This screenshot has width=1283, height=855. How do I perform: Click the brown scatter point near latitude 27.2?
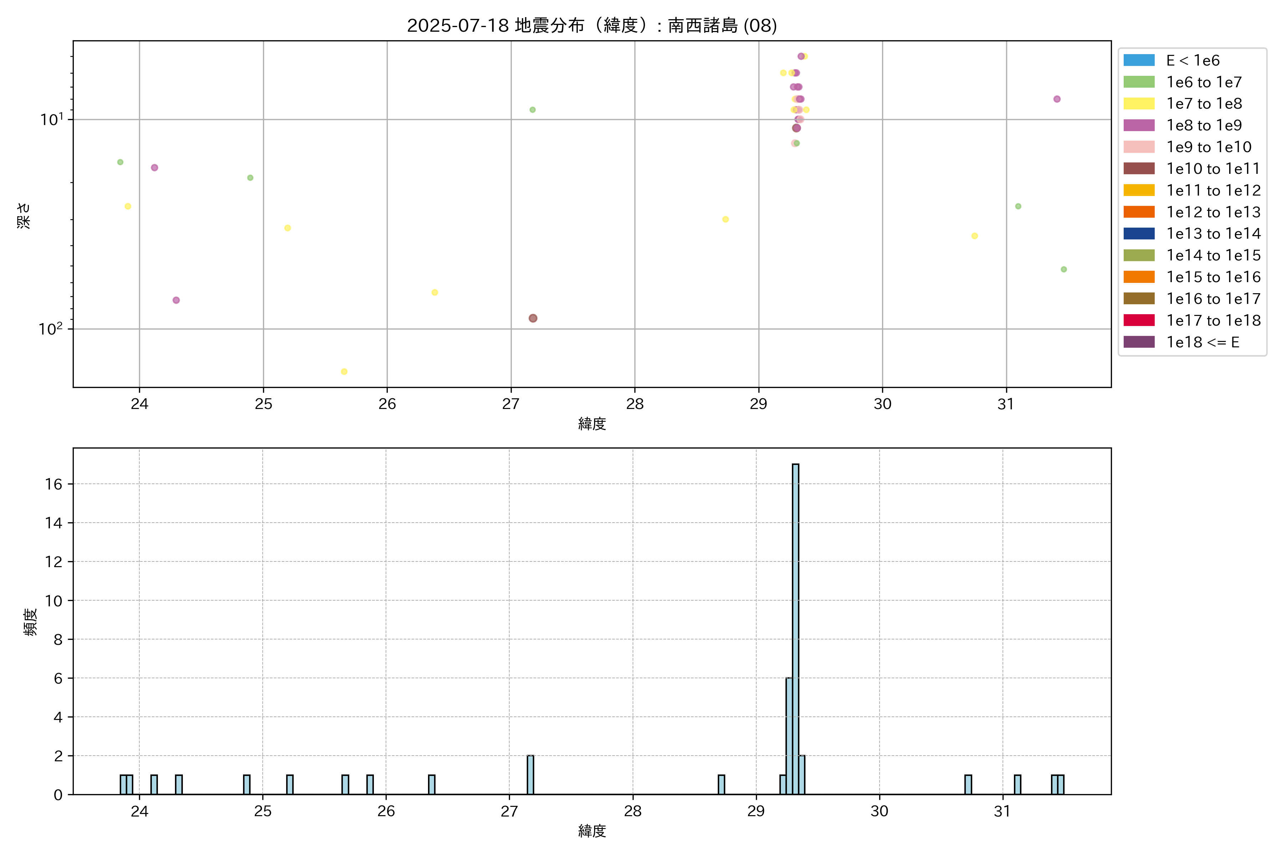pos(533,318)
